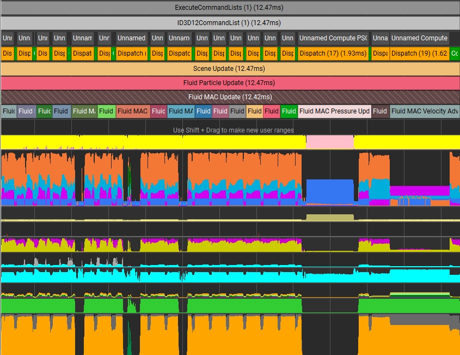Click the Unnamed block above the salmon Fluid MAC

point(131,38)
